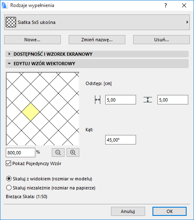Click the horizontal spacing icon
This screenshot has width=194, height=220.
tap(97, 100)
